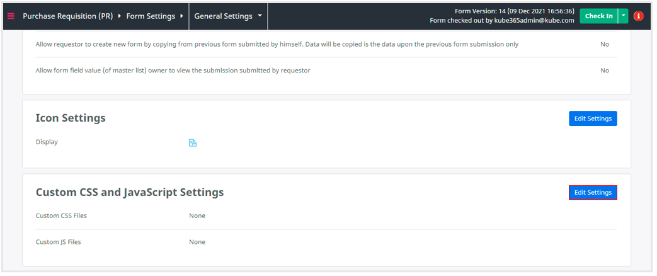Click Edit Settings for Icon Settings
Viewport: 657px width, 276px height.
(592, 118)
